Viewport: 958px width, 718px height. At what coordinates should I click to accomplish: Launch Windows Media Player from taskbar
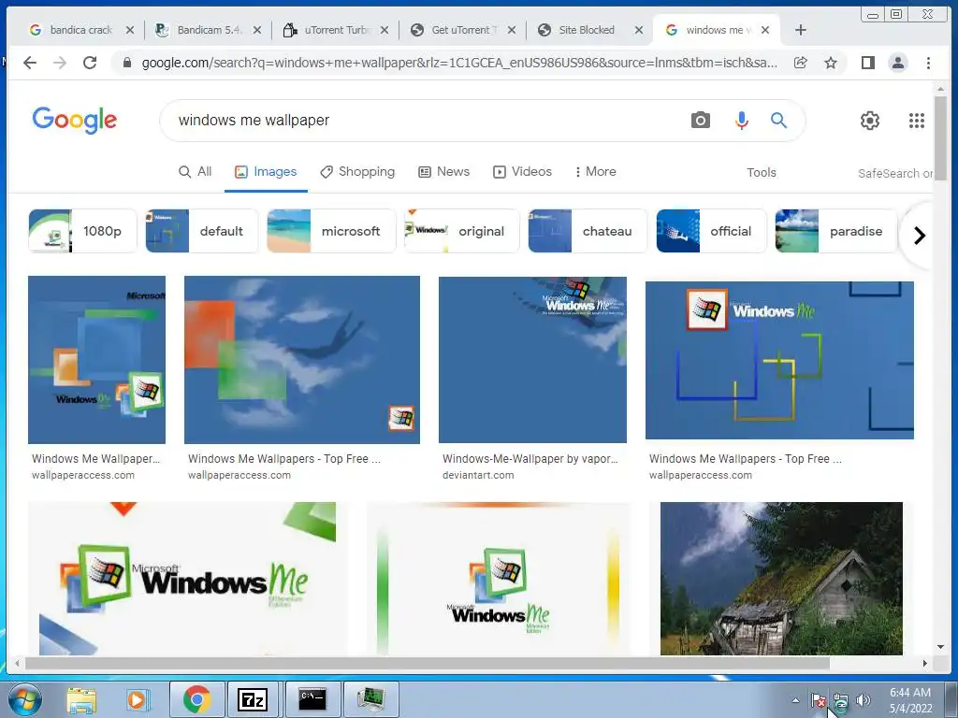pyautogui.click(x=138, y=699)
